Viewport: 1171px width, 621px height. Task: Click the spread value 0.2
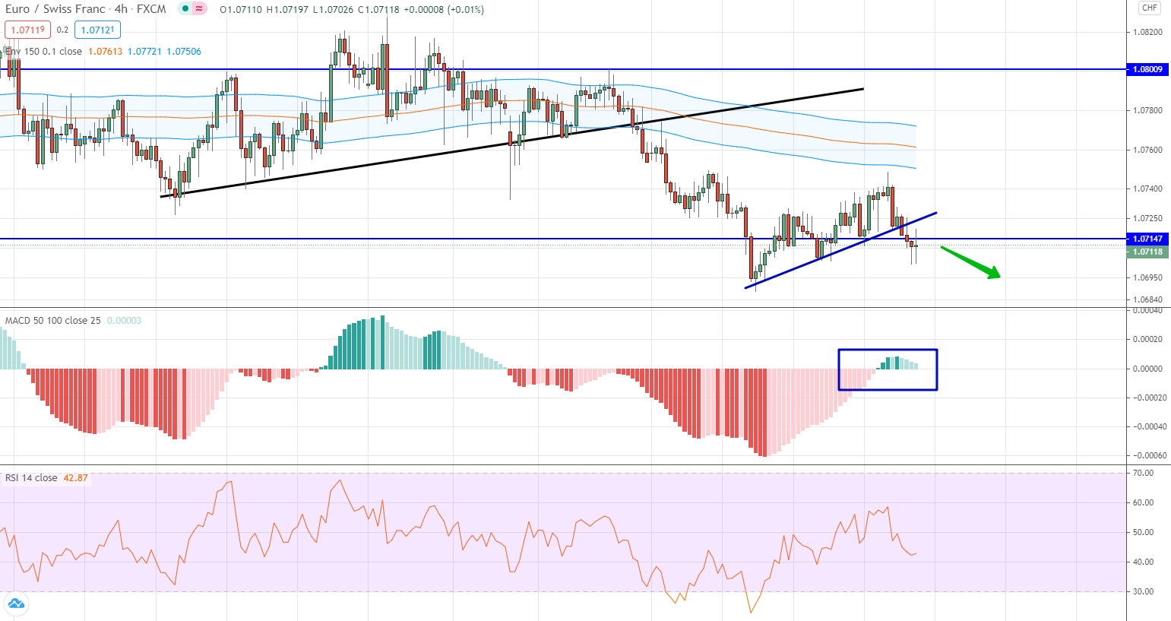[62, 30]
